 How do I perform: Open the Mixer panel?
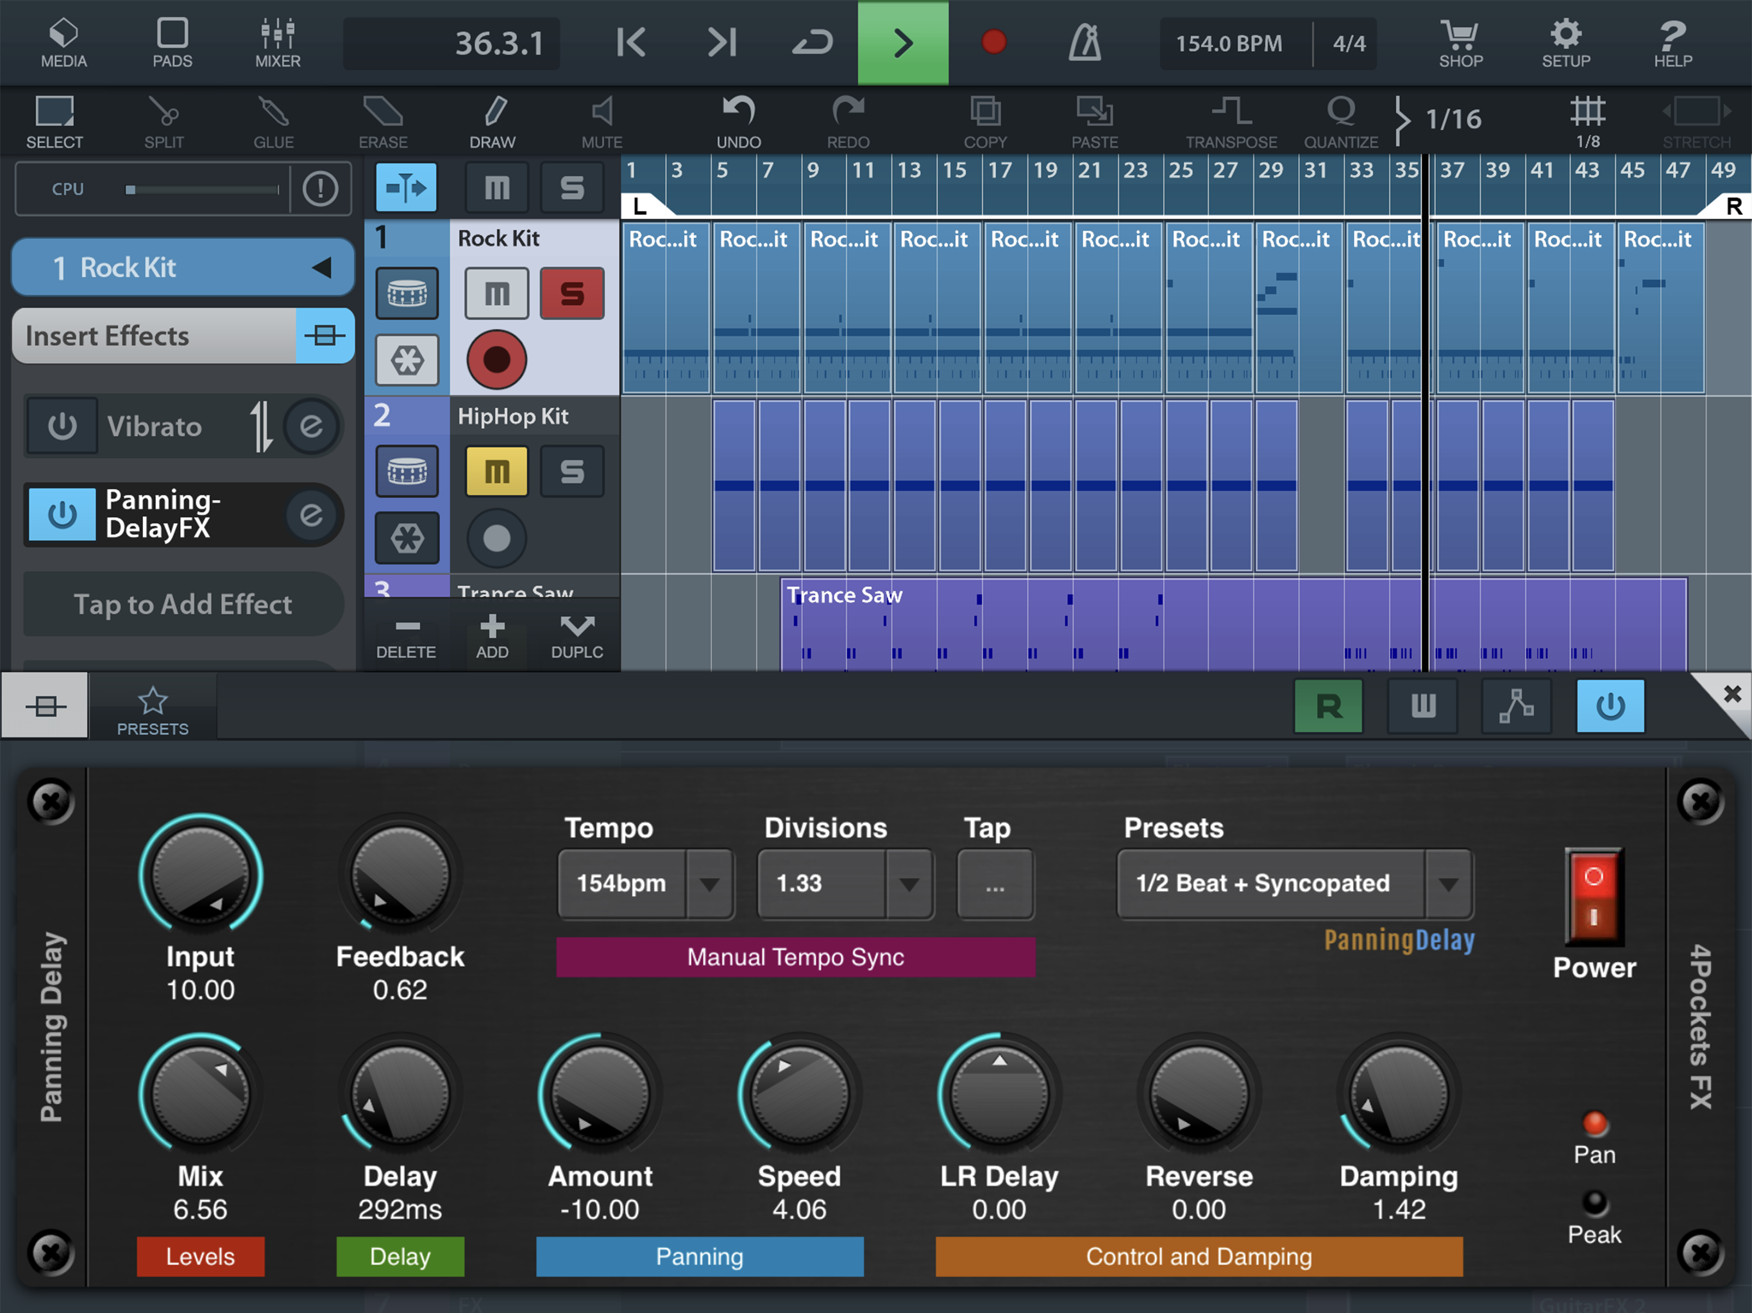277,43
